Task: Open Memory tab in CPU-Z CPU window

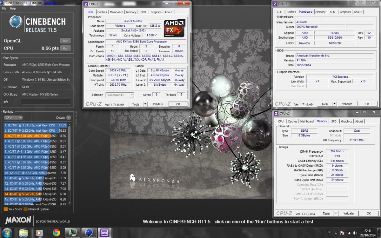Action: click(x=131, y=12)
